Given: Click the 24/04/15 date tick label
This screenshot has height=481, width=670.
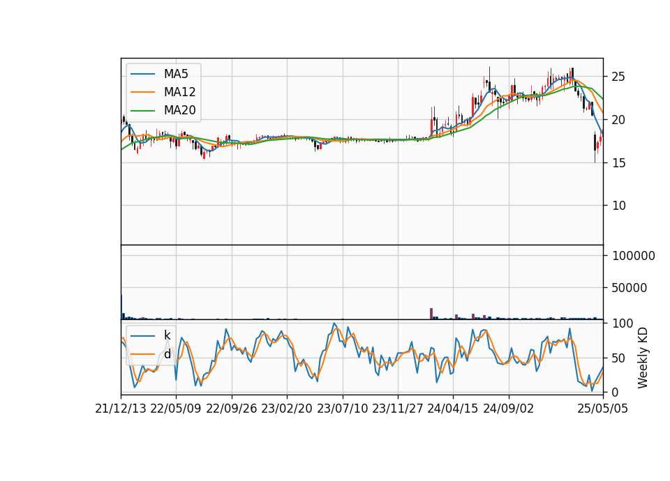Looking at the screenshot, I should 452,409.
